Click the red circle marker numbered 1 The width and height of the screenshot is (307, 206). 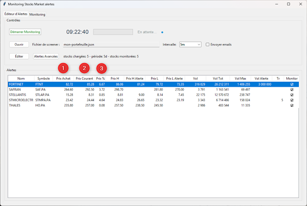(63, 69)
